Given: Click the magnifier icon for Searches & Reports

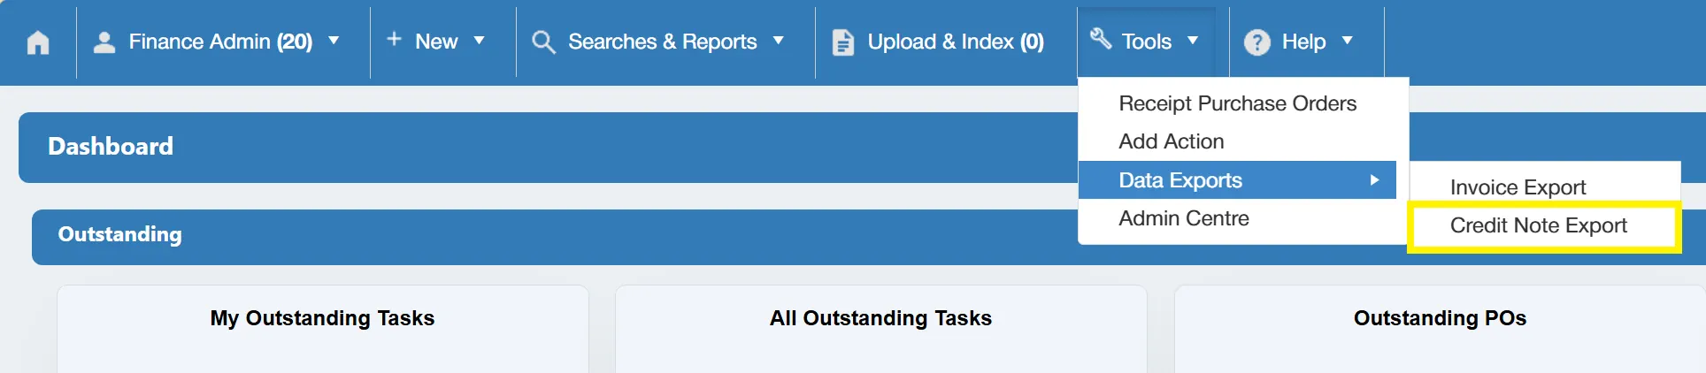Looking at the screenshot, I should coord(543,42).
